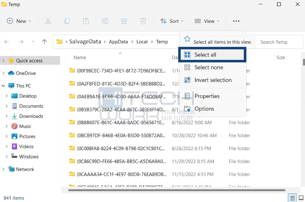
Task: Expand the Downloads tree node
Action: click(7, 116)
